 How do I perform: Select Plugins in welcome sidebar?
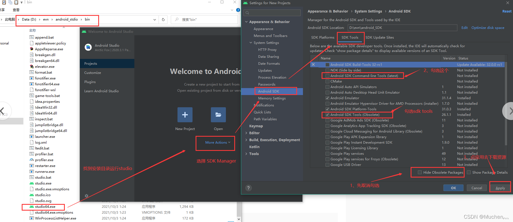[x=107, y=82]
